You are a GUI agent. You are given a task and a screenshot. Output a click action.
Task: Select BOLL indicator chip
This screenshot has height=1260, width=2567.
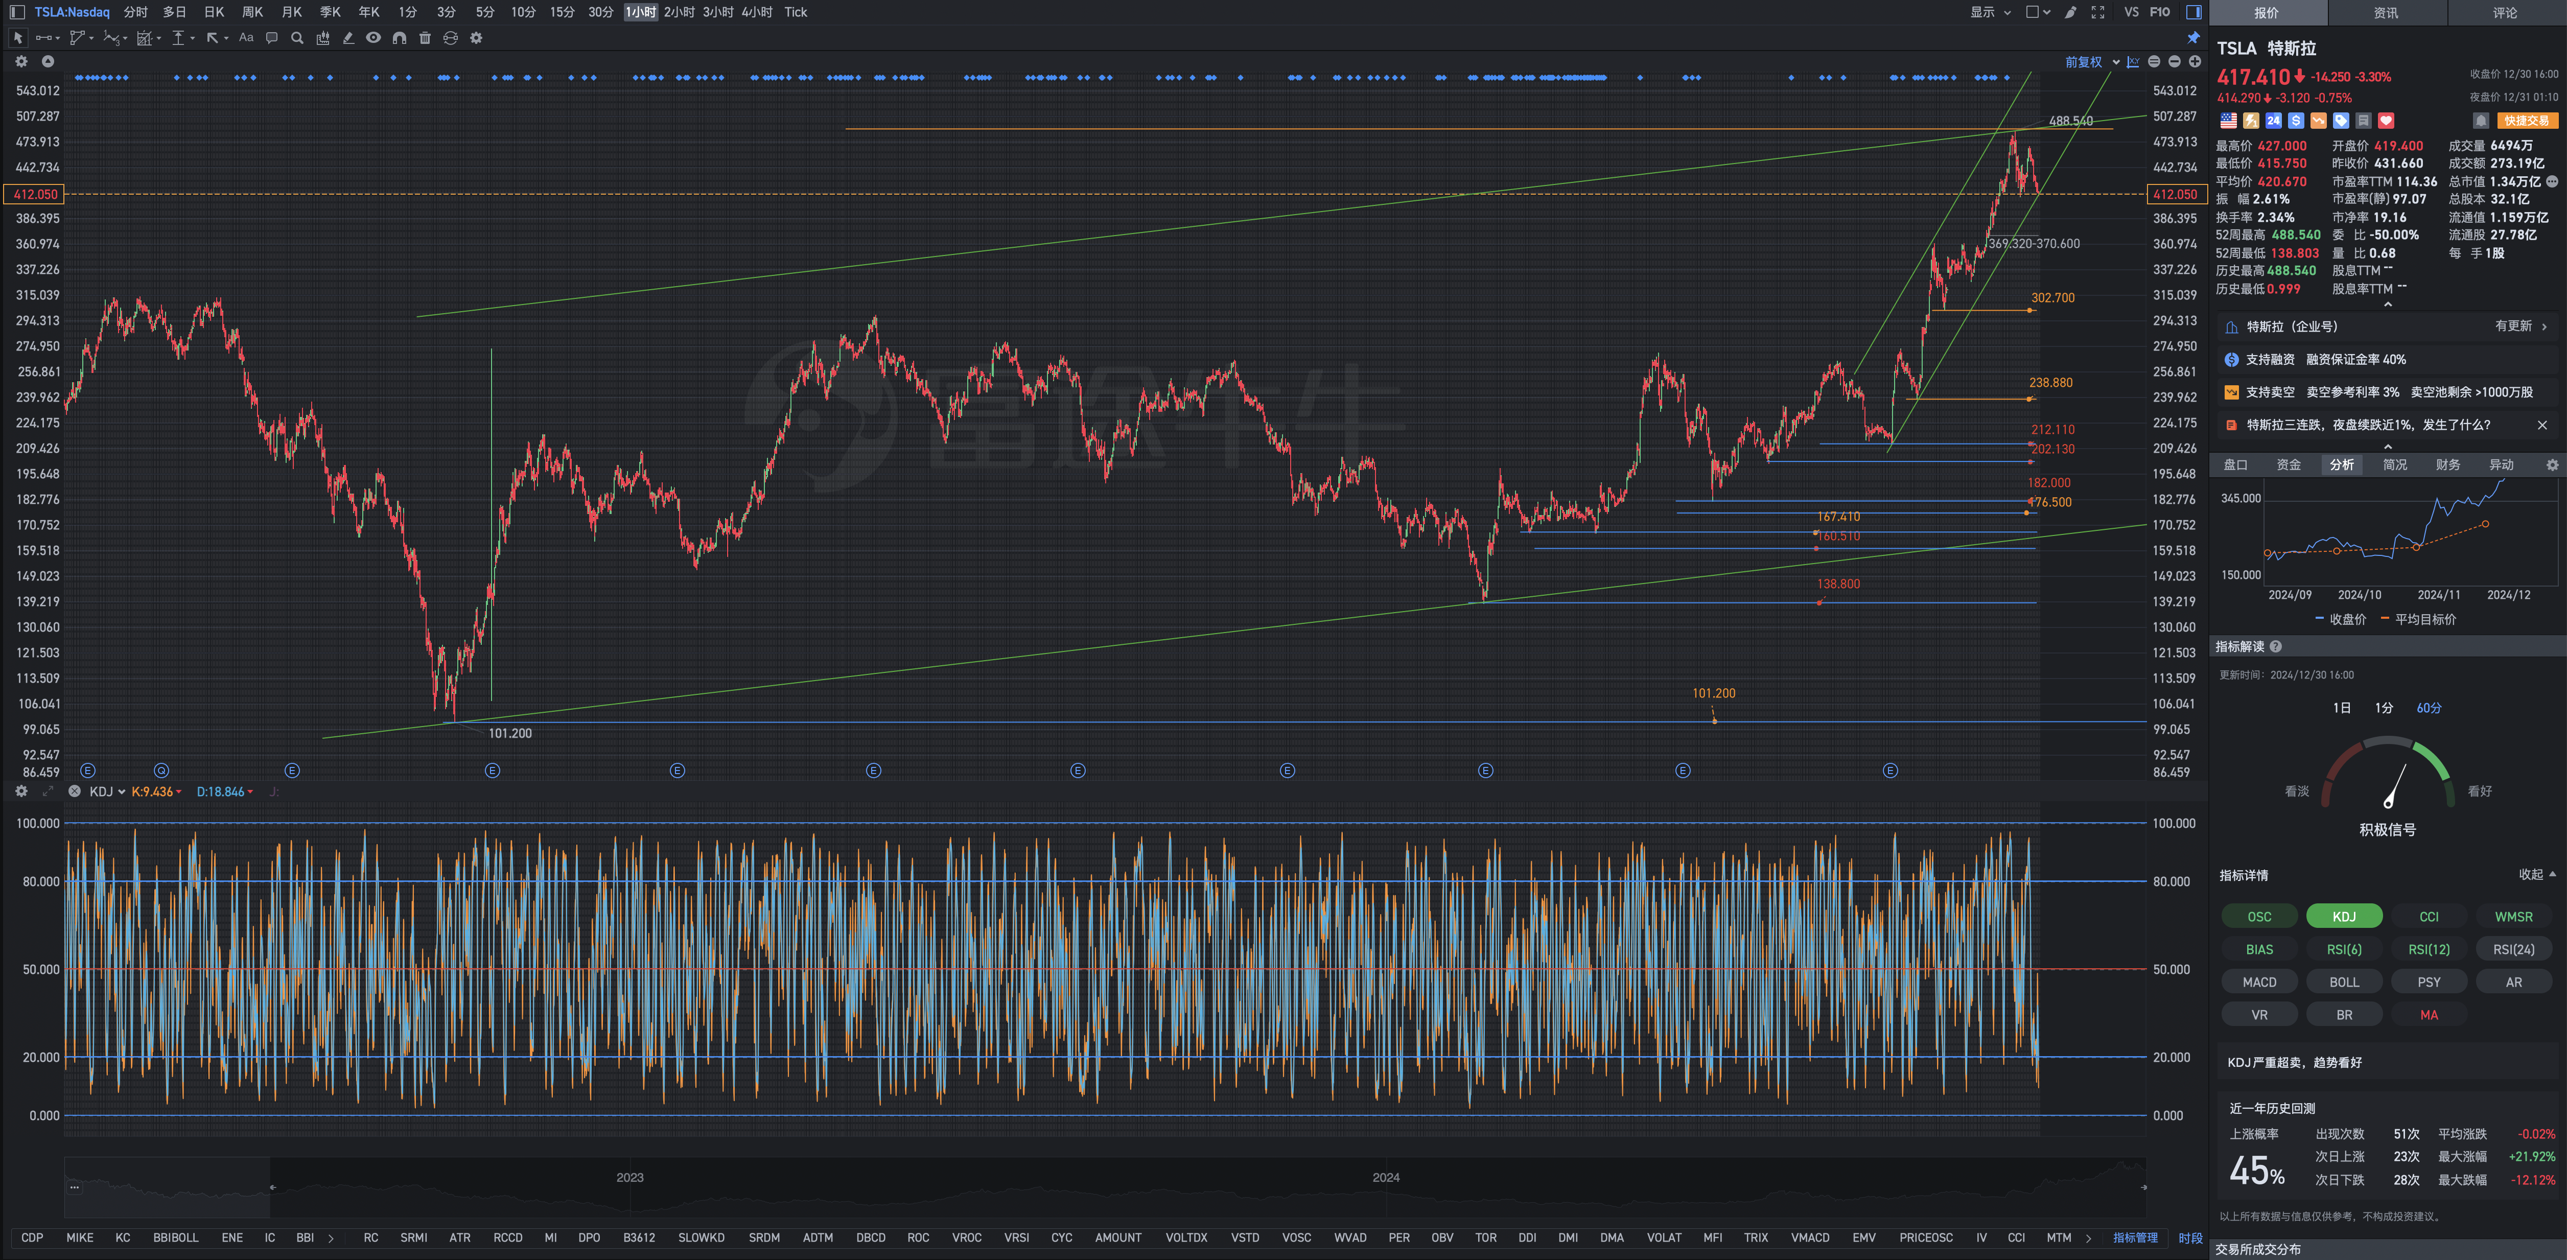click(2344, 982)
